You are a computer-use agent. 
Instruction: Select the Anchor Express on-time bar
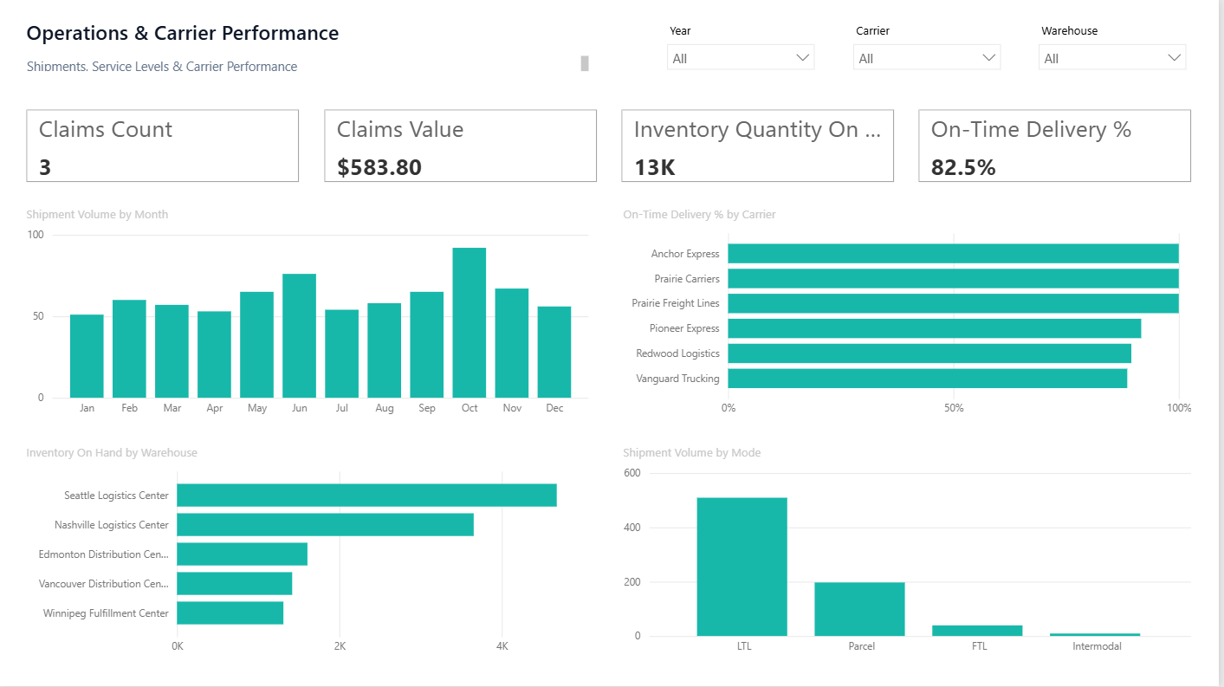pyautogui.click(x=953, y=254)
